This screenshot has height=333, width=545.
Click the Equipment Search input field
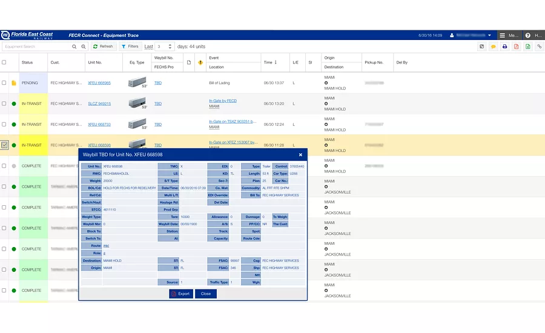[36, 47]
